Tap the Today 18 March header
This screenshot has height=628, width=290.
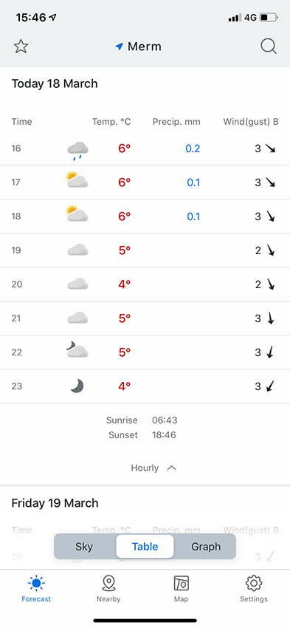pyautogui.click(x=55, y=83)
